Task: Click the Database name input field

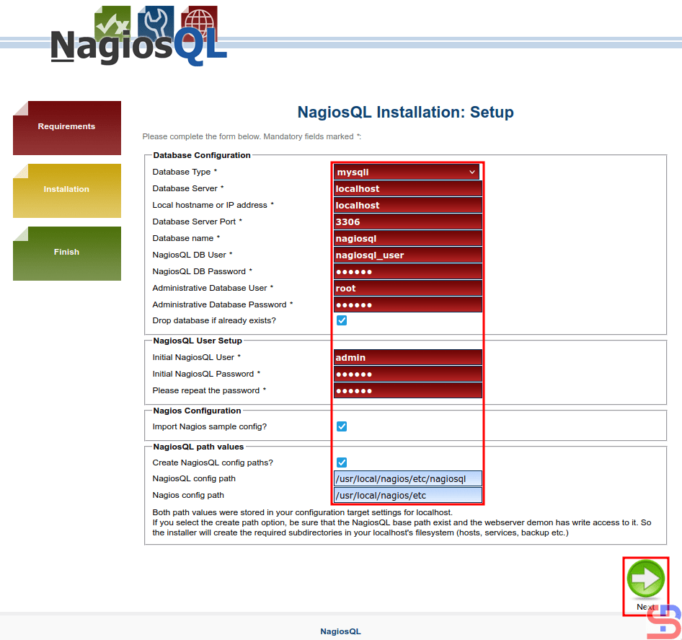Action: click(407, 239)
